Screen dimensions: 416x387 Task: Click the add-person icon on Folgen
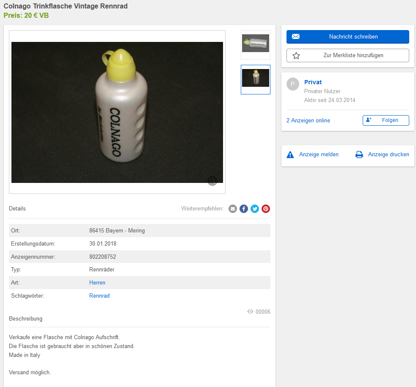[369, 120]
